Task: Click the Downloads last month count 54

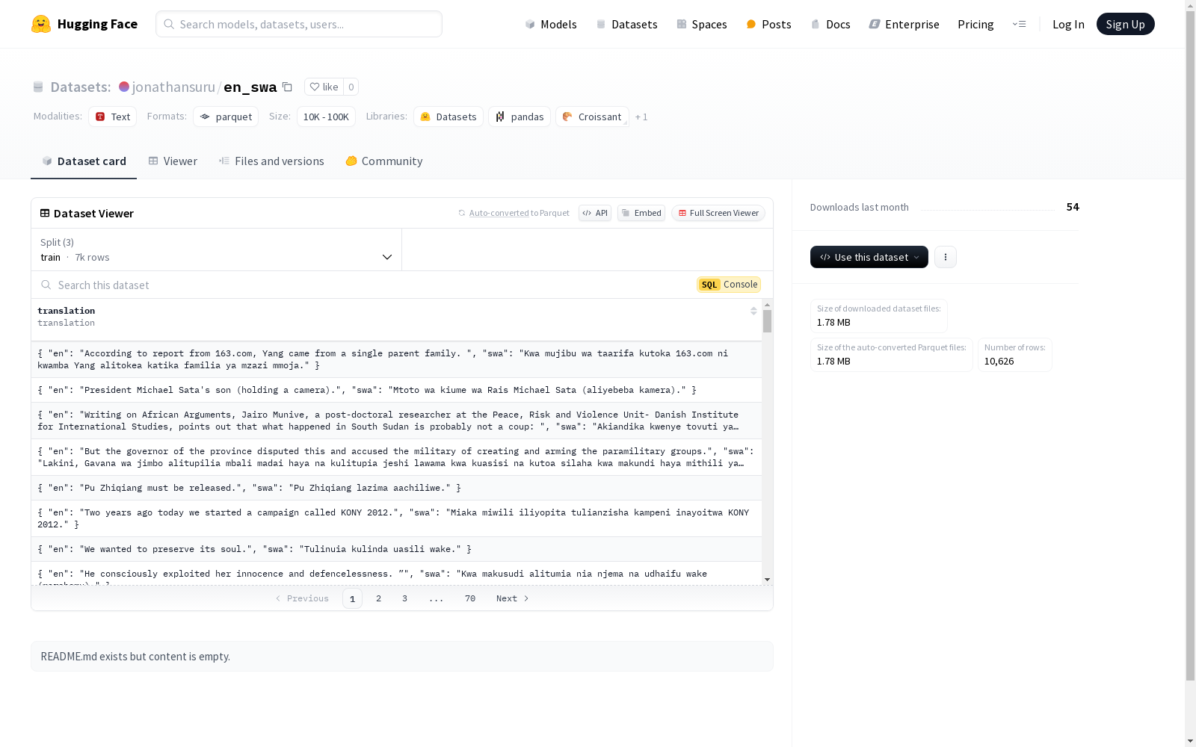Action: coord(1073,207)
